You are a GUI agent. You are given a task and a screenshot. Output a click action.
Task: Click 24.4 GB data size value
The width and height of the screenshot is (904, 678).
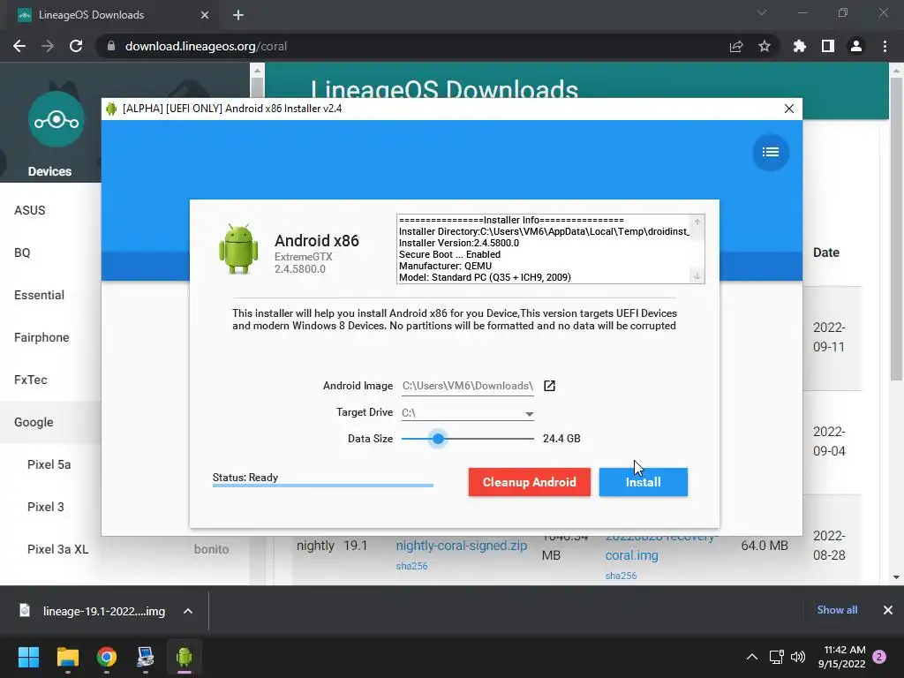(561, 439)
